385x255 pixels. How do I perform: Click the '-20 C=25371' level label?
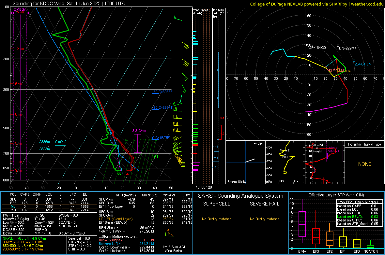tap(162, 108)
